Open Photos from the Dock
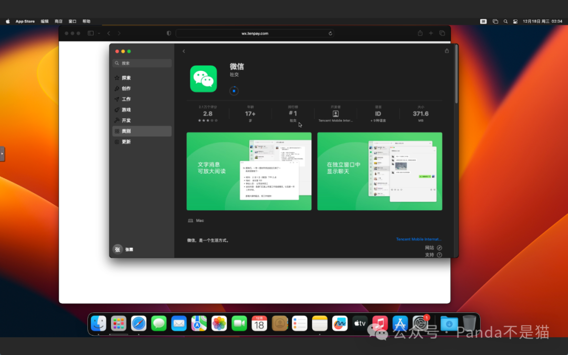 (x=219, y=323)
